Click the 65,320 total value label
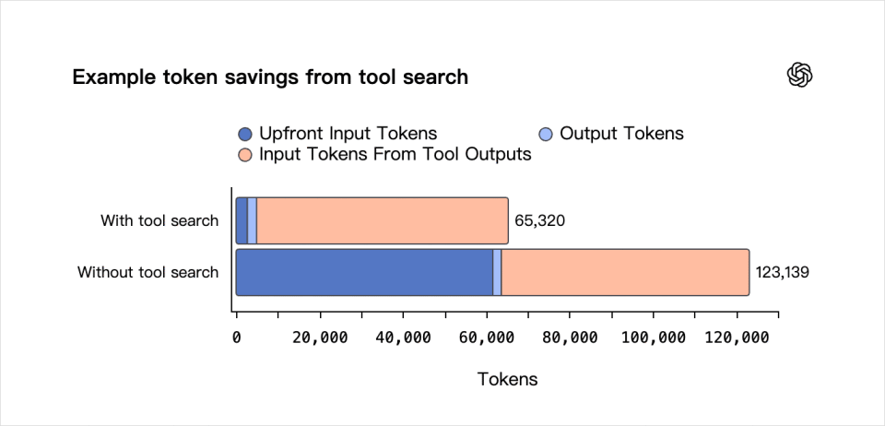This screenshot has height=426, width=885. (539, 221)
